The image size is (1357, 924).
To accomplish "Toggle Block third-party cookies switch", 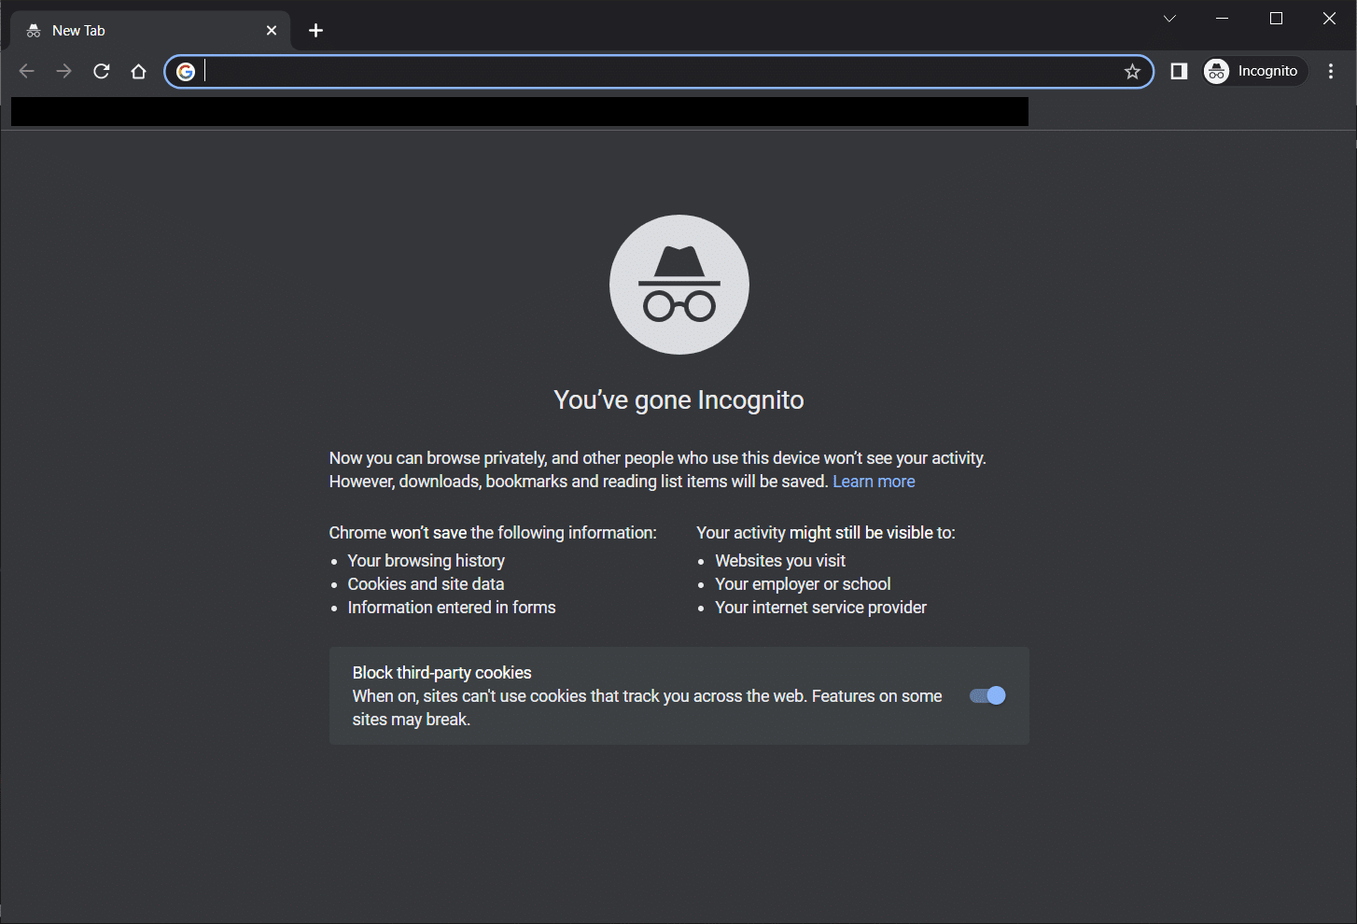I will pos(987,695).
